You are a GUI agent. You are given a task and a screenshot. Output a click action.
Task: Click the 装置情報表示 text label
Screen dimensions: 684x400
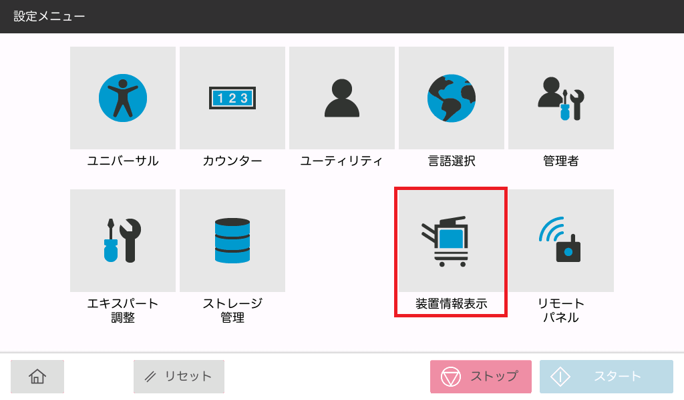(452, 304)
